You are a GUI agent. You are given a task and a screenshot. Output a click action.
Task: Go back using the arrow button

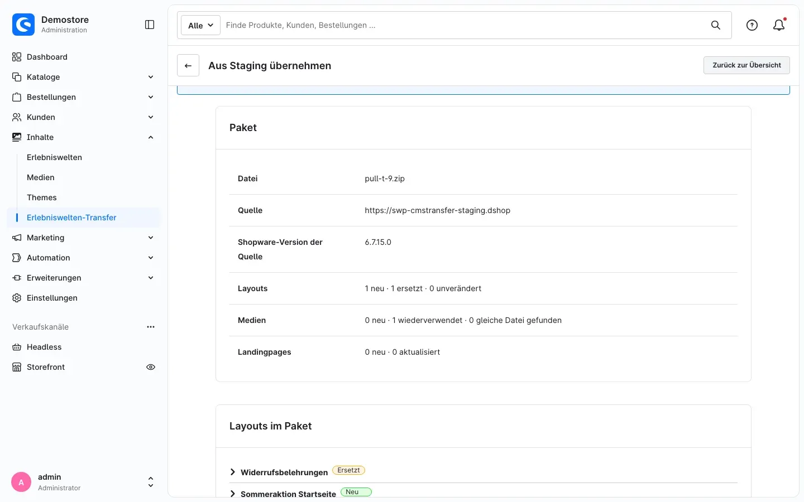pyautogui.click(x=188, y=65)
